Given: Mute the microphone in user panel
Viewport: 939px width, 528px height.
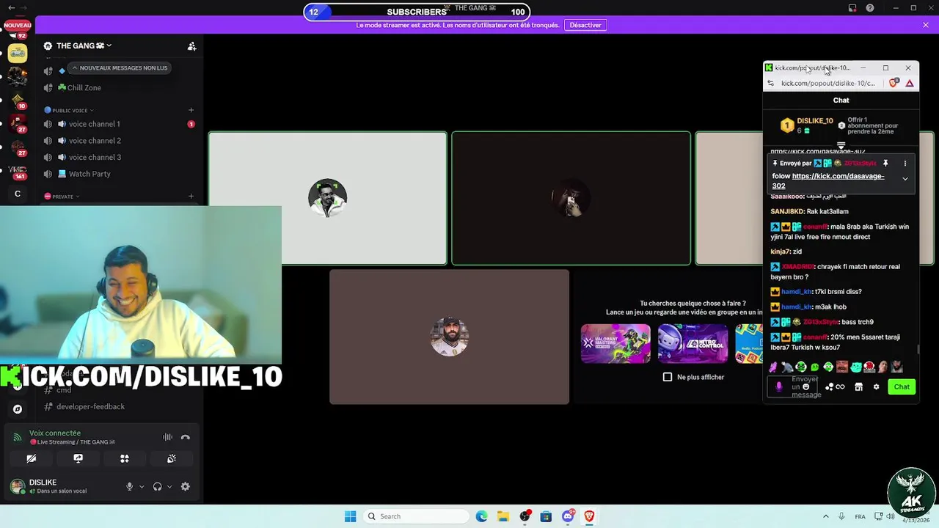Looking at the screenshot, I should pyautogui.click(x=130, y=486).
